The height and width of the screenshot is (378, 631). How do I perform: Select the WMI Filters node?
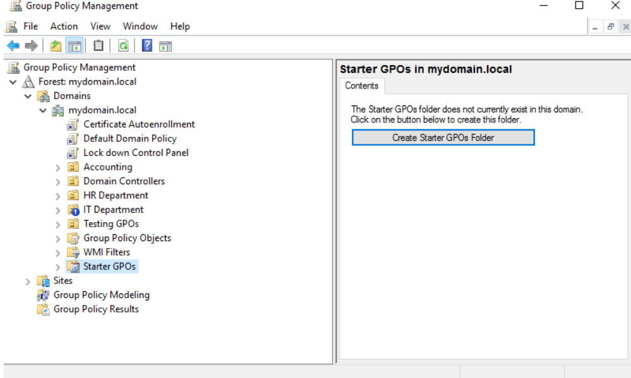tap(106, 252)
